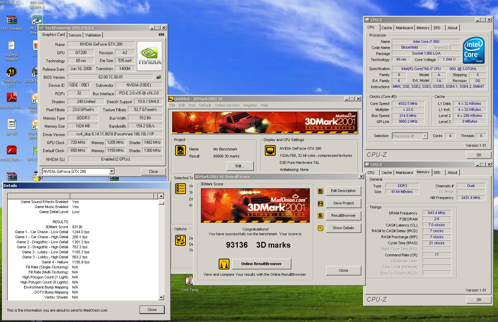Click OK in the upper CPU-Z window

pyautogui.click(x=479, y=155)
